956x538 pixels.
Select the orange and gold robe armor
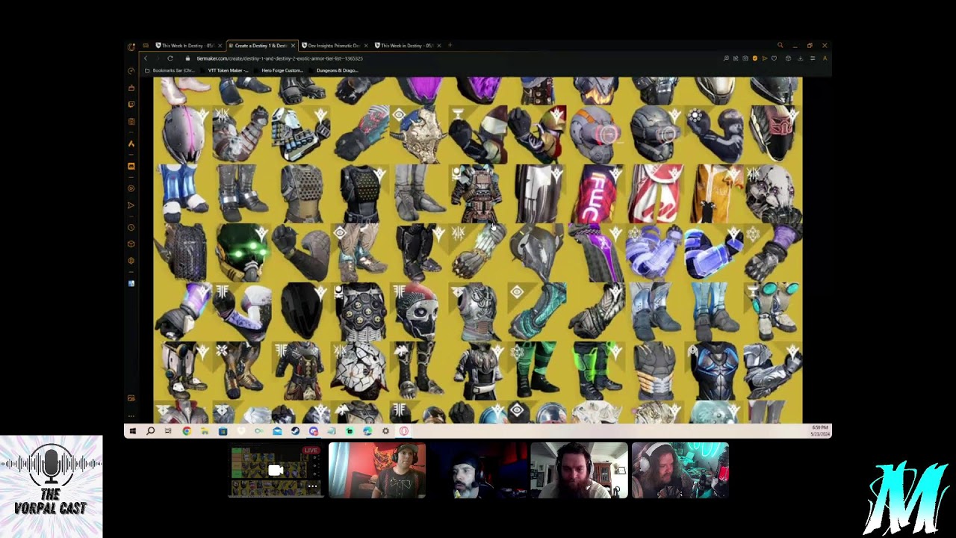[713, 194]
